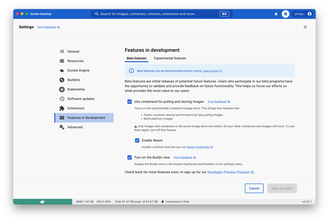Click the Features in development grid icon
The width and height of the screenshot is (329, 222).
pos(62,118)
